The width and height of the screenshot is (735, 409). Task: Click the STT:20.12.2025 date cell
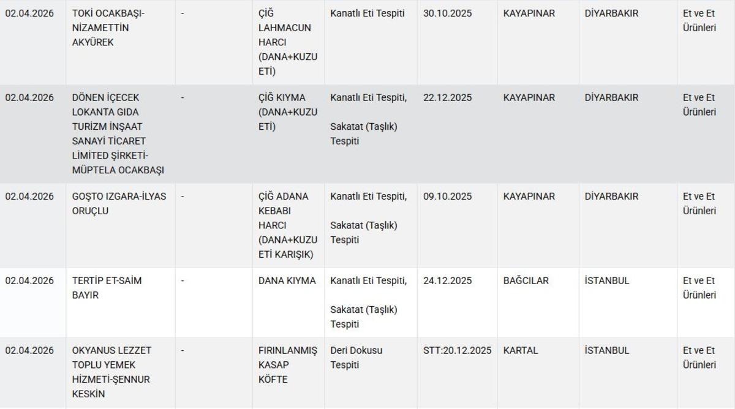tap(457, 350)
